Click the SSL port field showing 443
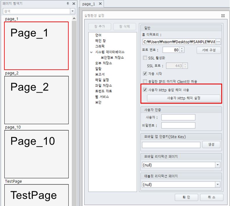This screenshot has height=206, width=230. [x=174, y=66]
